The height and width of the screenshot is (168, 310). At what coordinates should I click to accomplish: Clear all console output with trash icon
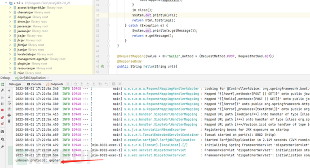coord(9,121)
